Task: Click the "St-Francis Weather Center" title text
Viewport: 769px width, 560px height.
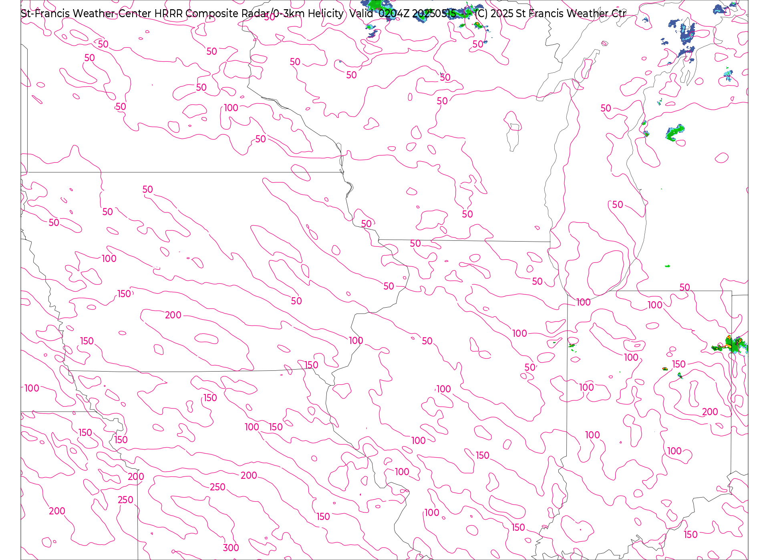Action: 86,14
